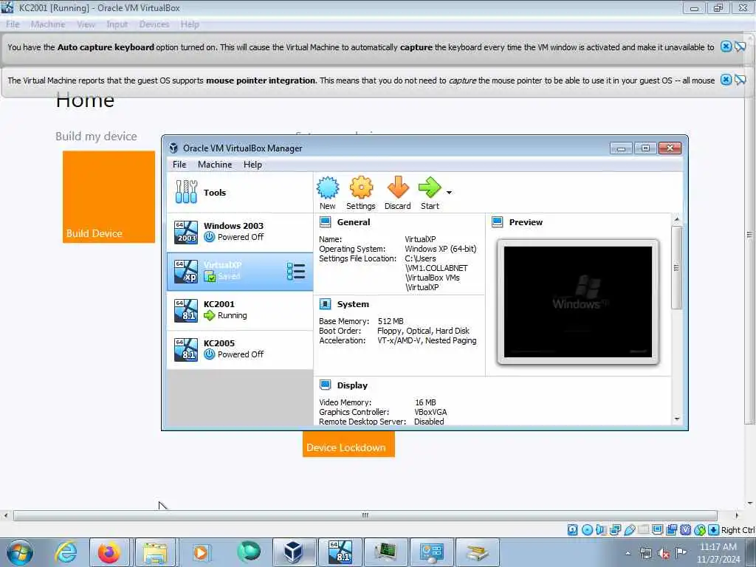Click the display status bar icon
Image resolution: width=756 pixels, height=567 pixels.
click(x=657, y=530)
